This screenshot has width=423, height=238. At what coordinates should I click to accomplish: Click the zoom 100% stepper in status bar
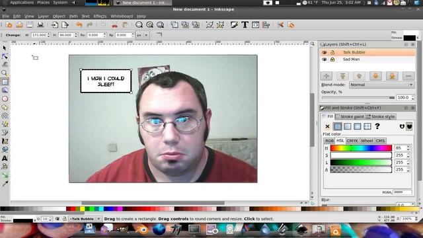coord(416,219)
